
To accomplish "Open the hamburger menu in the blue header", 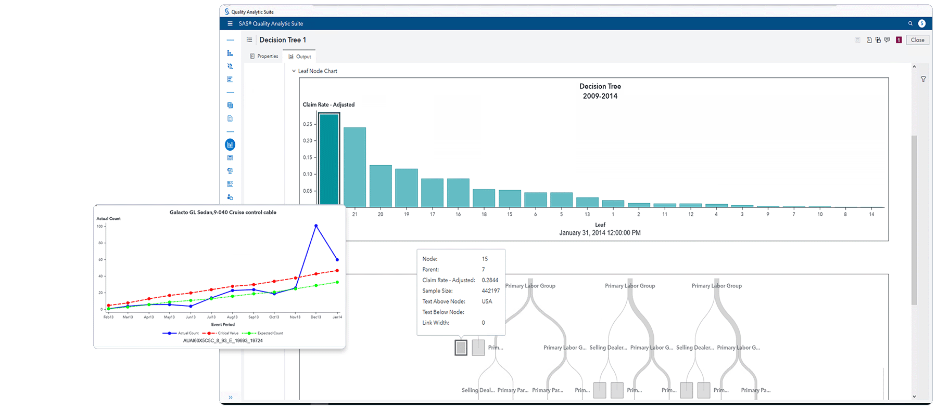I will click(230, 23).
